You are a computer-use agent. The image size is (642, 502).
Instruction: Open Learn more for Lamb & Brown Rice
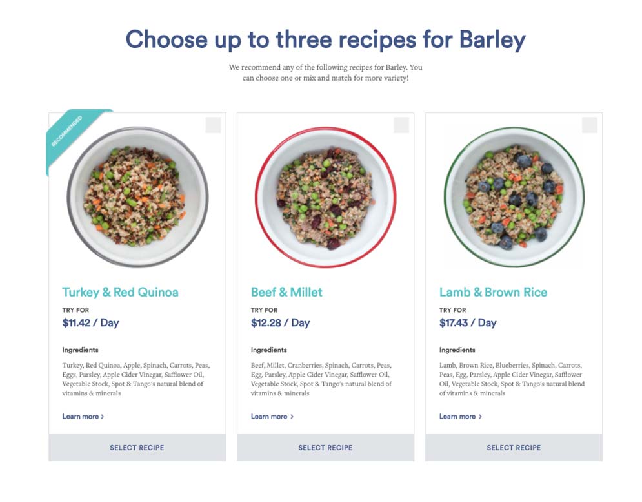(460, 416)
